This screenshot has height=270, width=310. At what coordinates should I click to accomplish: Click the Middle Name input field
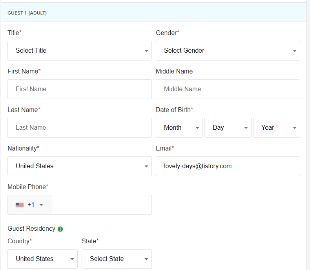click(228, 89)
